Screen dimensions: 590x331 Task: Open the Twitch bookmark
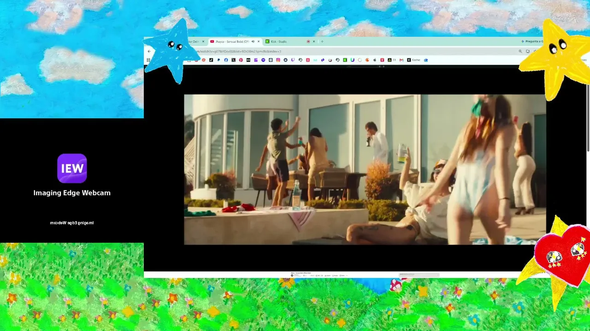click(x=293, y=60)
